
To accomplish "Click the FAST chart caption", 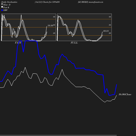I will [x=18, y=43].
